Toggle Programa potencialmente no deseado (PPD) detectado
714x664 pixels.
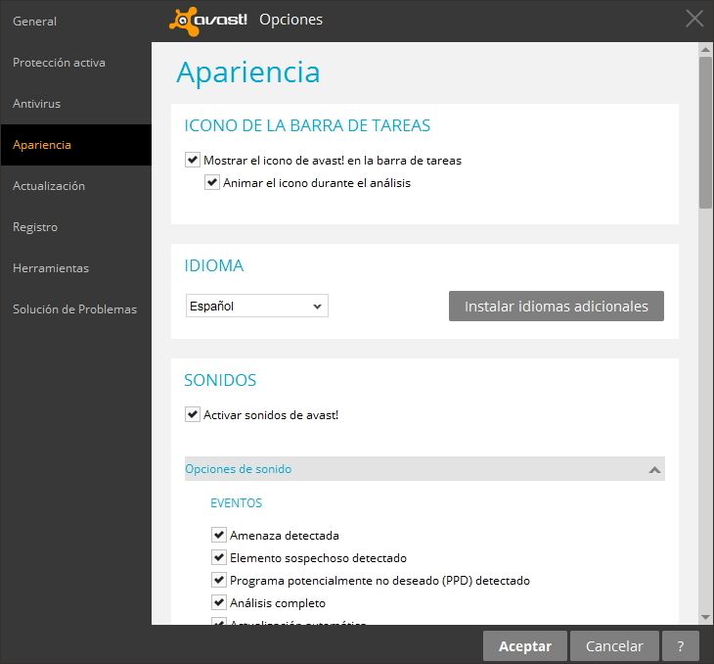point(219,580)
